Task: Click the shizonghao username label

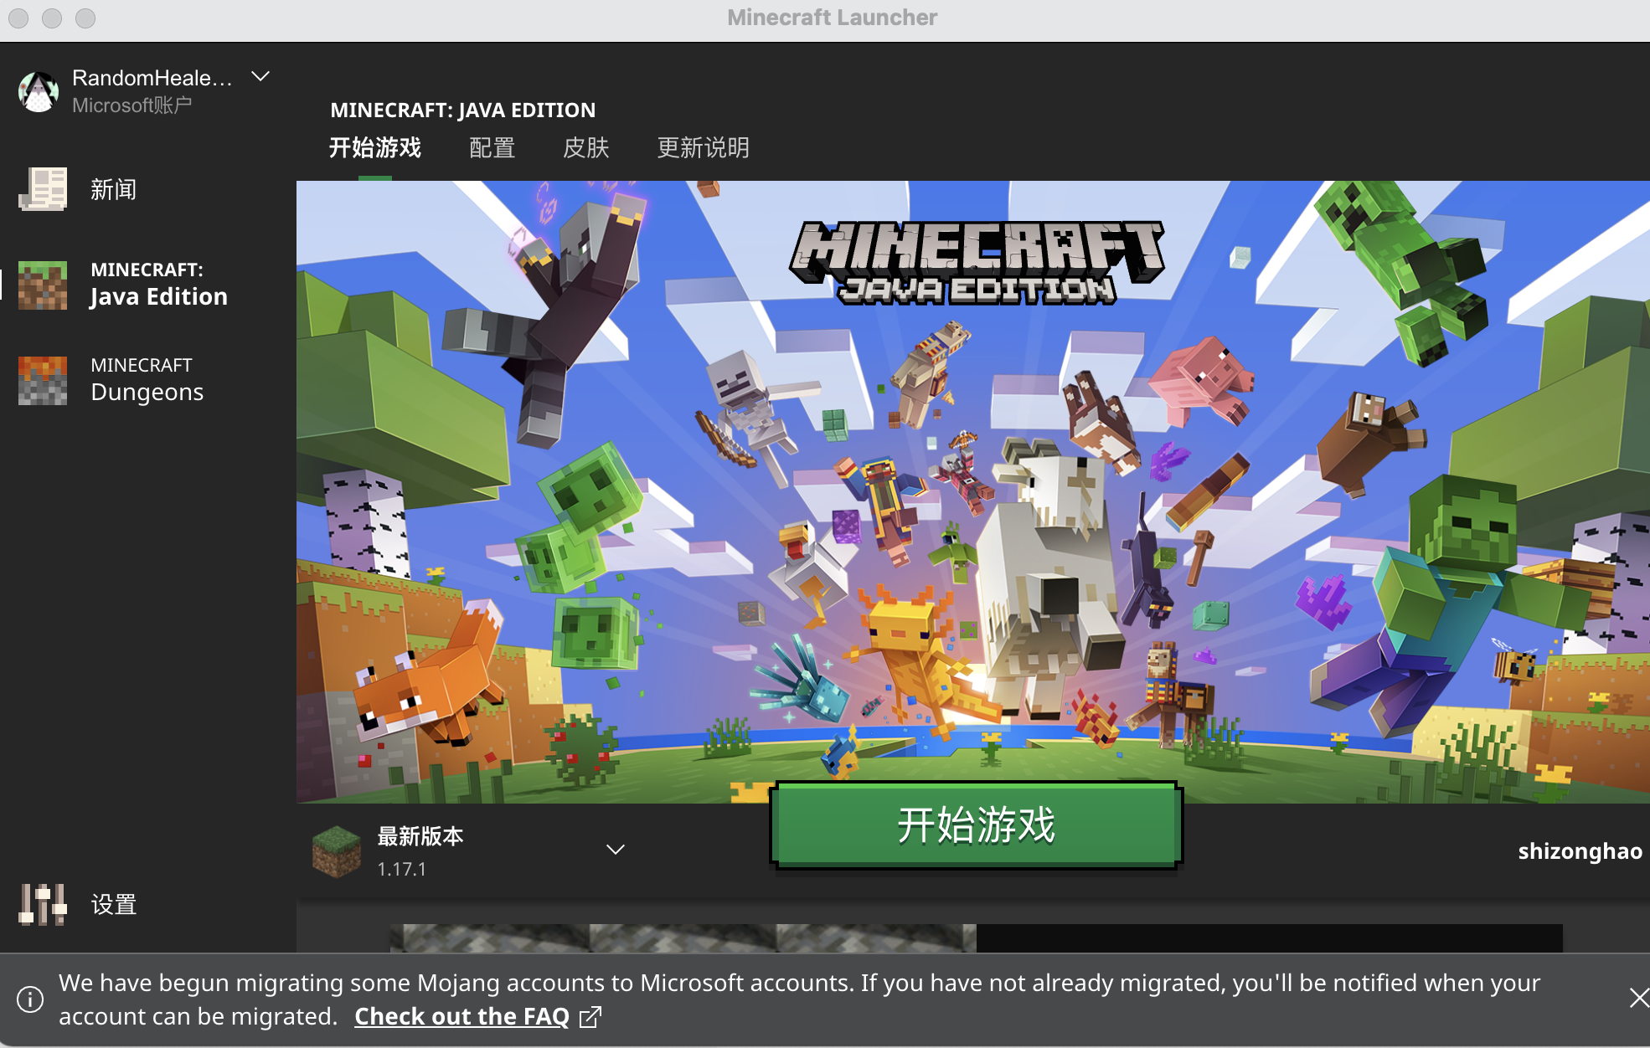Action: point(1579,851)
